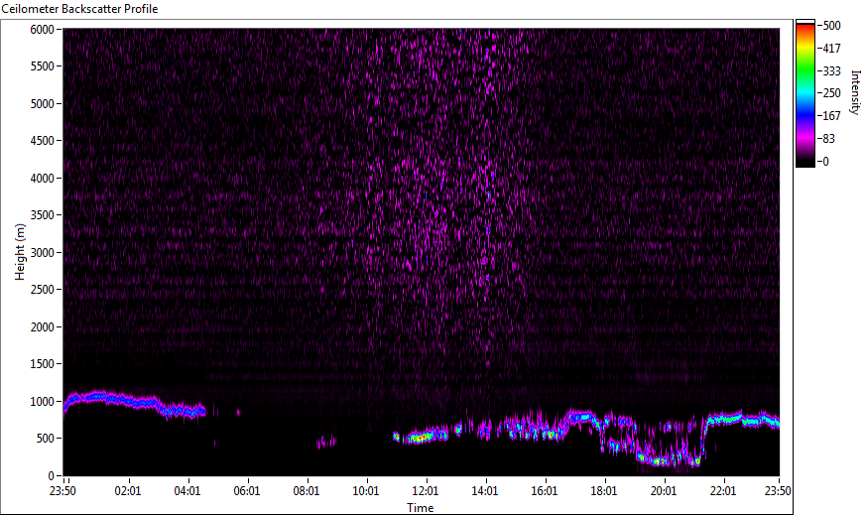This screenshot has width=865, height=515.
Task: Click the Intensity color scale label
Action: click(855, 92)
